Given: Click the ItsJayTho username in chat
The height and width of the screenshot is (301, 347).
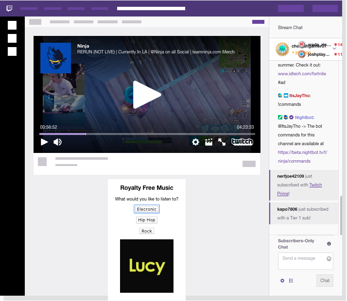Looking at the screenshot, I should (299, 96).
